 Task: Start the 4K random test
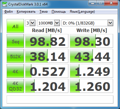pos(15,71)
